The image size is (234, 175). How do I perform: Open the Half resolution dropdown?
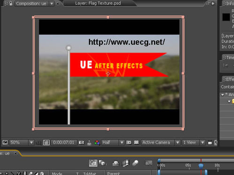tap(113, 142)
